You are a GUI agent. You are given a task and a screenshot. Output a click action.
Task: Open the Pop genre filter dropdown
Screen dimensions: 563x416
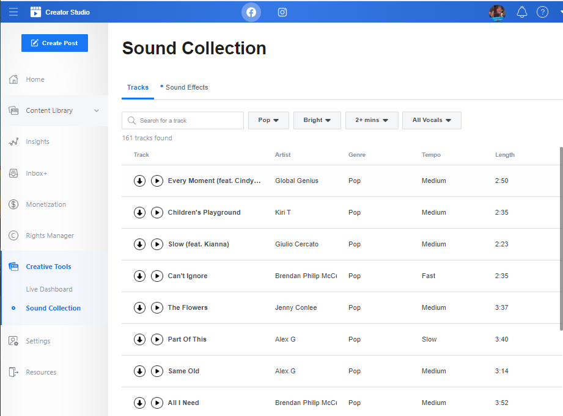coord(268,120)
